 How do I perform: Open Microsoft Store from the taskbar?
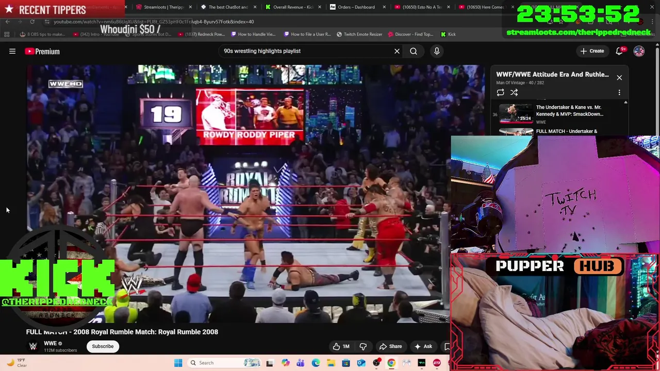[346, 363]
